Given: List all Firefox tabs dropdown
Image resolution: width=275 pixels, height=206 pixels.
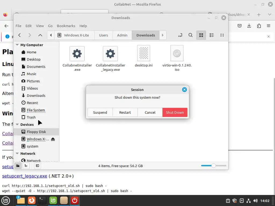Looking at the screenshot, I should pyautogui.click(x=270, y=15).
